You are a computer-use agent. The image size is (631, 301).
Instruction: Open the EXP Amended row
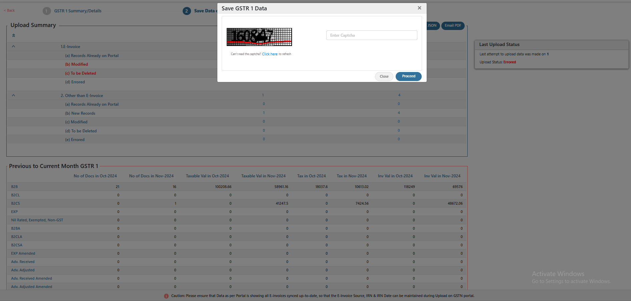[x=23, y=253]
